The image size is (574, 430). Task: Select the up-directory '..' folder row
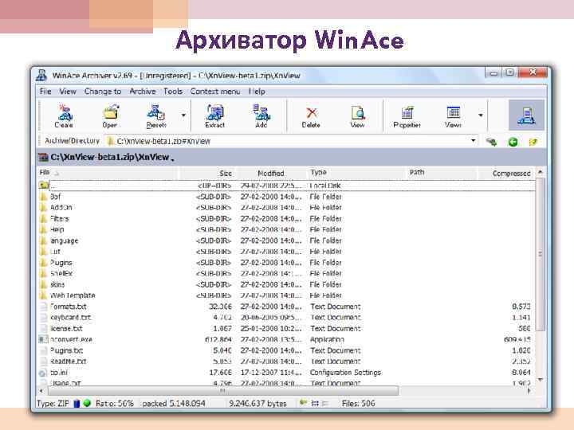(x=286, y=186)
